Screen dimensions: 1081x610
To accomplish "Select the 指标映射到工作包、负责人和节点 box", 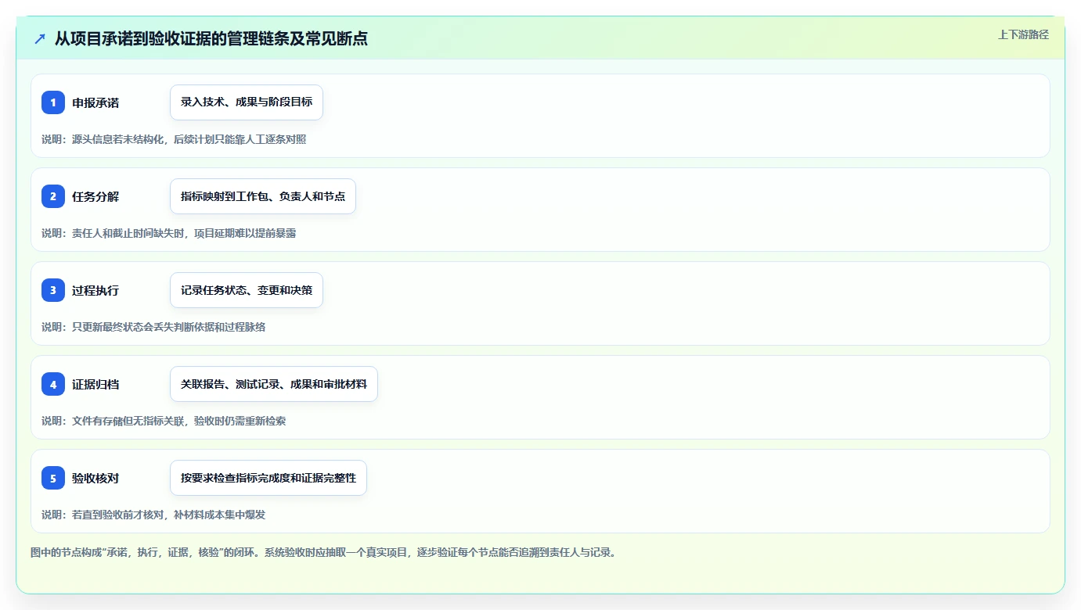I will coord(263,196).
